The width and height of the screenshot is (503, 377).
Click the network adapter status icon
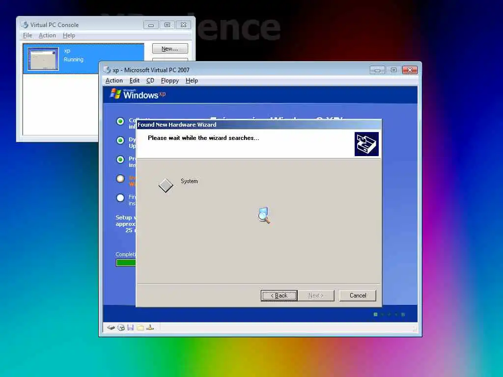[x=150, y=327]
